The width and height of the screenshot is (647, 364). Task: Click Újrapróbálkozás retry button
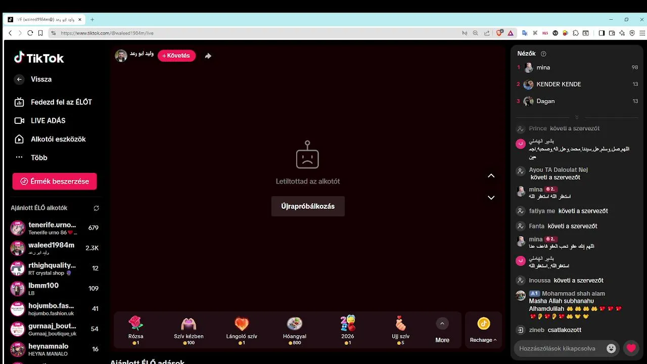tap(308, 206)
